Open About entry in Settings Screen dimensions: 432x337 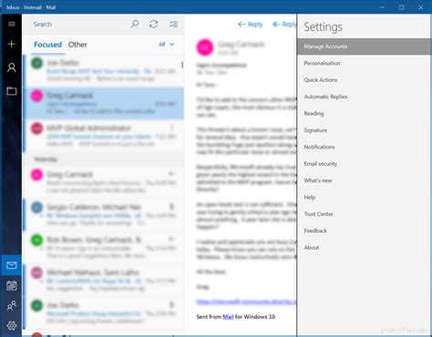tap(312, 248)
